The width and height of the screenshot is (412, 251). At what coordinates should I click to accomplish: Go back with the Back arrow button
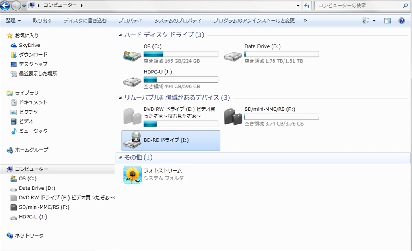[5, 6]
